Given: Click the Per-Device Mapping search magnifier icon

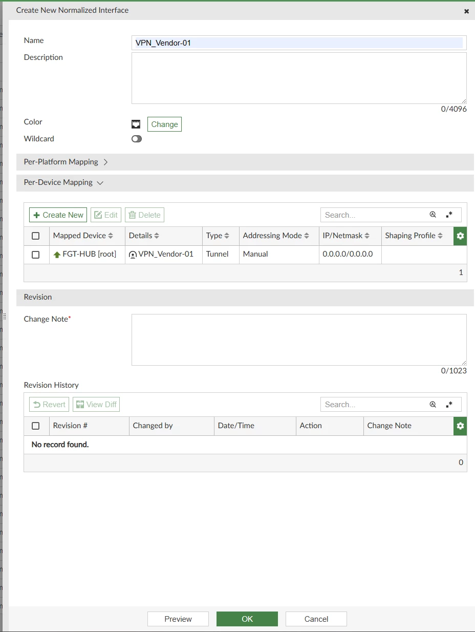Looking at the screenshot, I should [433, 215].
